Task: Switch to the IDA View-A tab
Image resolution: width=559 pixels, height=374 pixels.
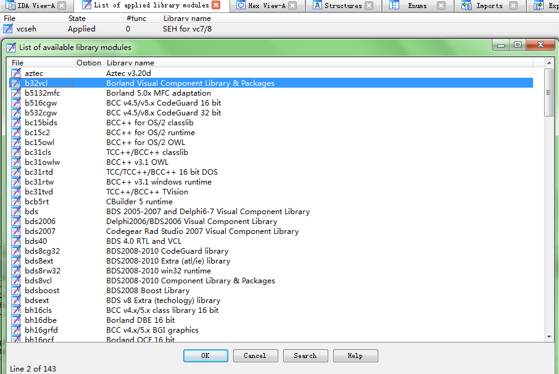Action: click(x=37, y=6)
